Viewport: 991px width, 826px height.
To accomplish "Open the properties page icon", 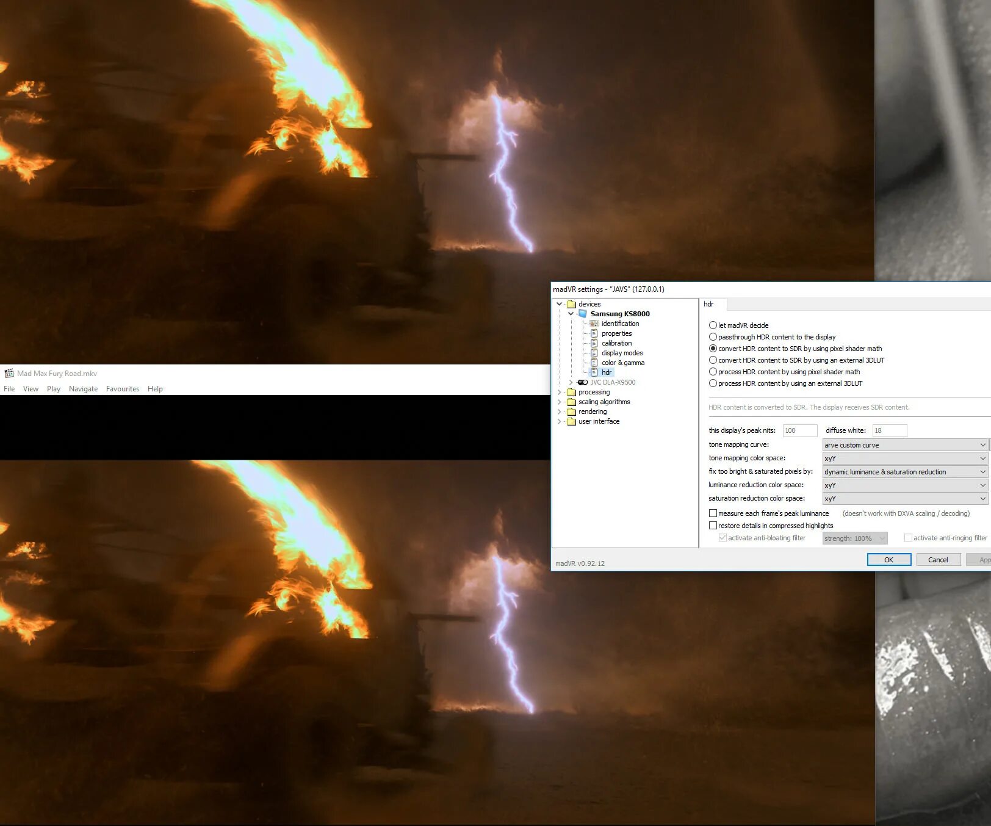I will click(594, 333).
